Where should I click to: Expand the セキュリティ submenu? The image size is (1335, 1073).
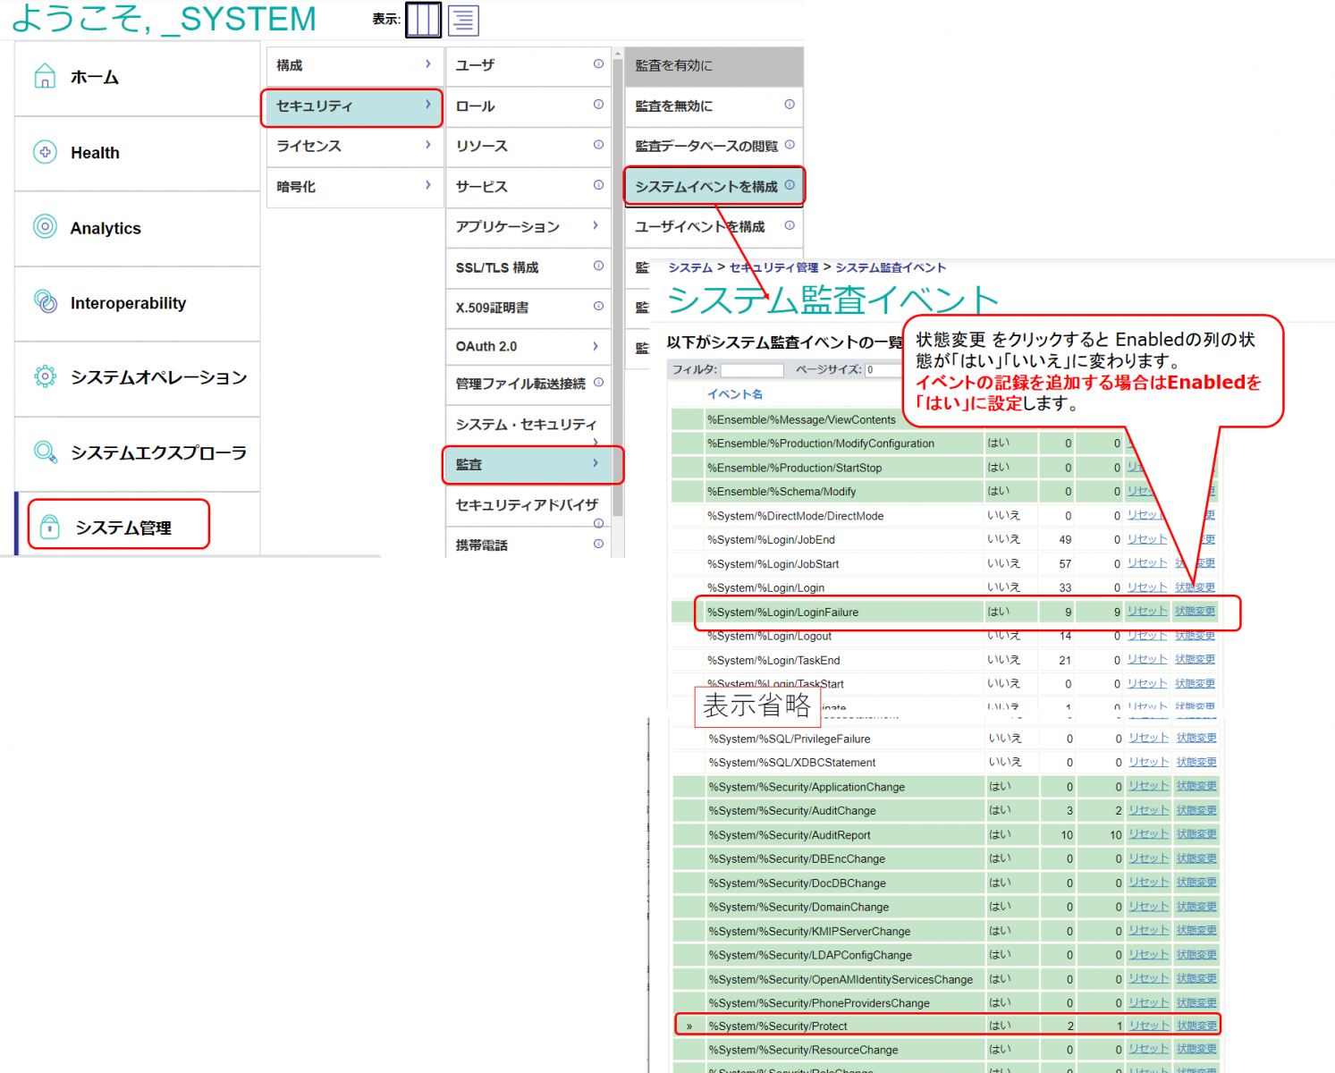coord(428,106)
